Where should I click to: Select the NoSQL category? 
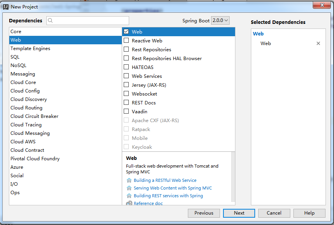[65, 65]
